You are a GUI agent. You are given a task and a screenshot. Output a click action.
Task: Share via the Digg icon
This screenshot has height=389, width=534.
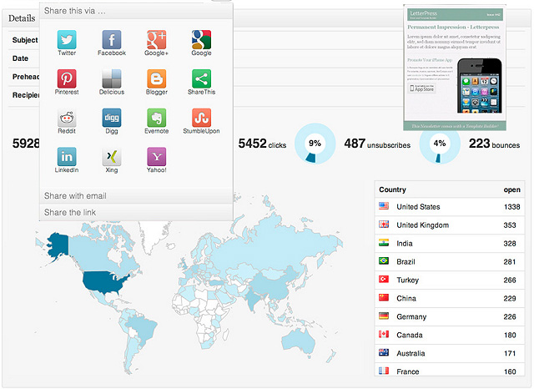point(112,118)
